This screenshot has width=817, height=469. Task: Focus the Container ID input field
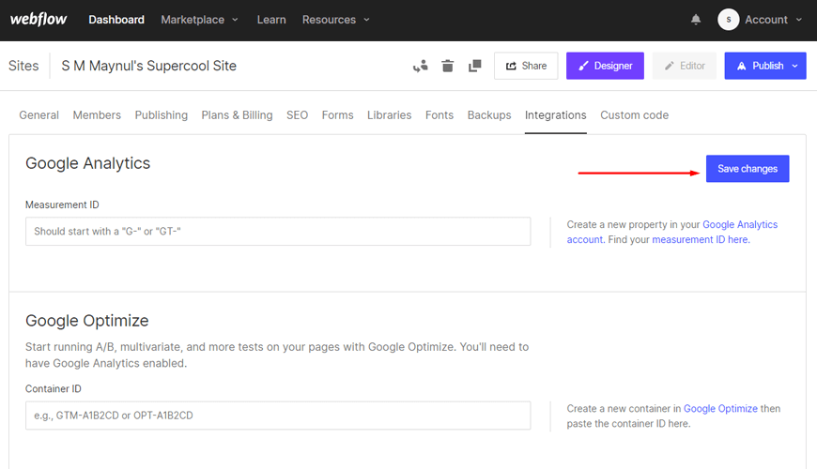click(x=278, y=416)
